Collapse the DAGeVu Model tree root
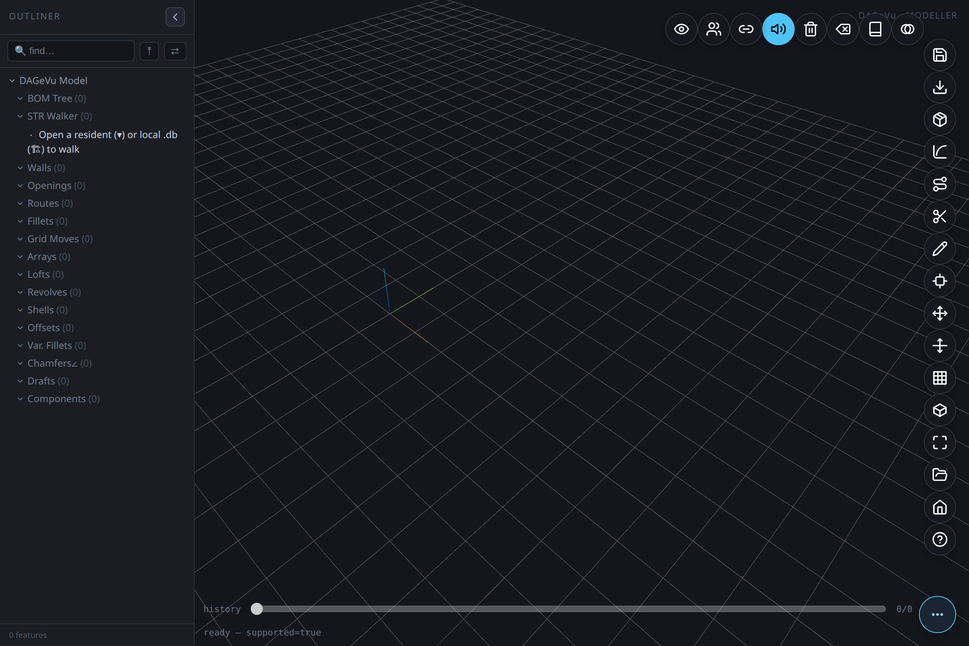 12,81
